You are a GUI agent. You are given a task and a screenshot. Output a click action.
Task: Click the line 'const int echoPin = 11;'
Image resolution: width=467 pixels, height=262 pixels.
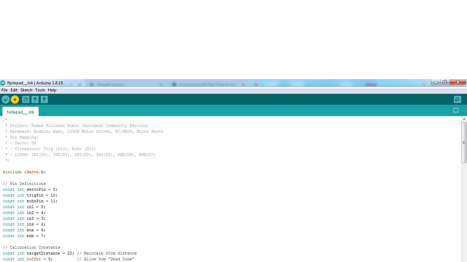point(30,201)
